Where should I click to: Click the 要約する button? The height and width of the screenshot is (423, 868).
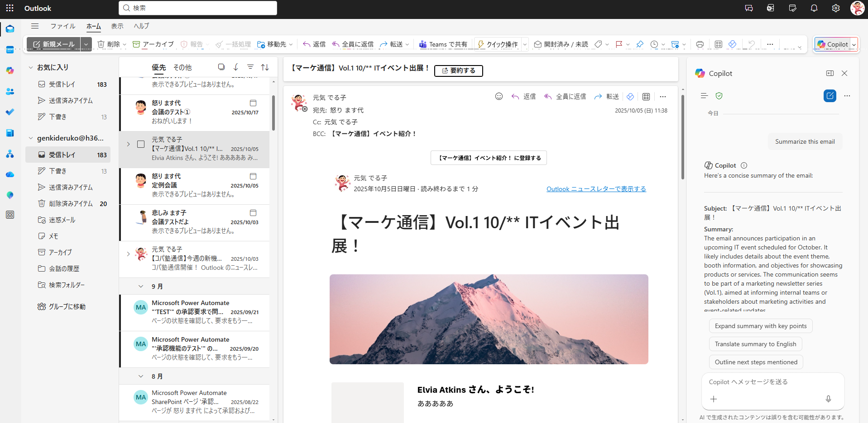[458, 70]
